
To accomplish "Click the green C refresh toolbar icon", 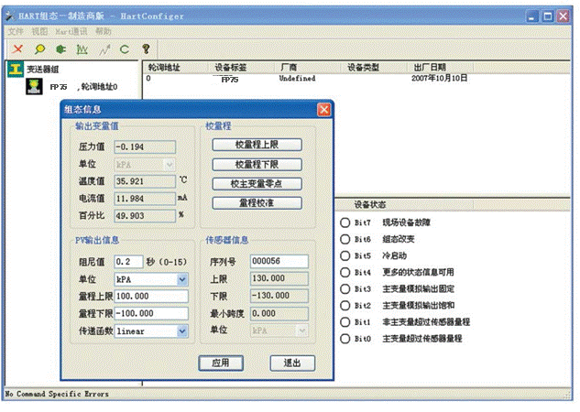I will tap(124, 48).
